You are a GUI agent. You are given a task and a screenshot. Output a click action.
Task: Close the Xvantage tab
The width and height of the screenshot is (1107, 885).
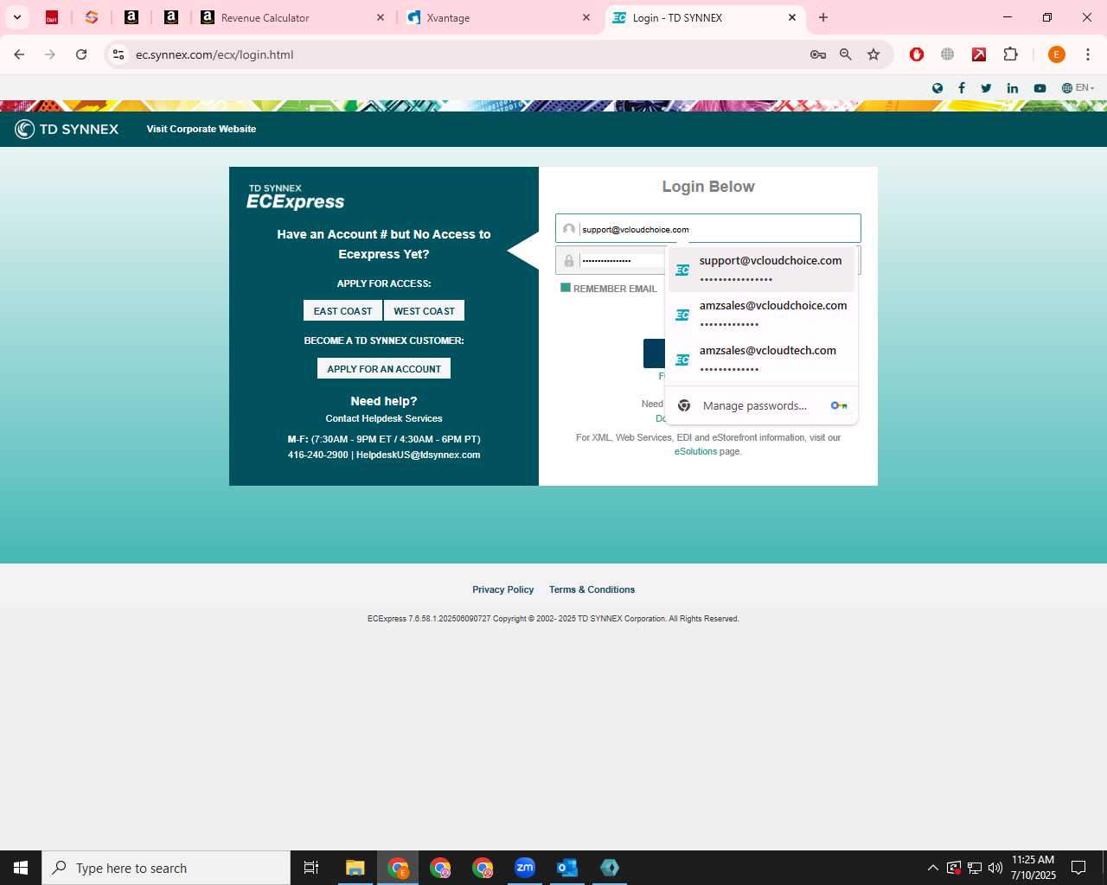[x=586, y=17]
